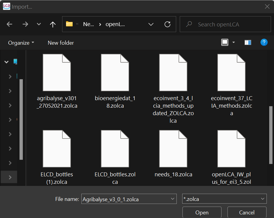274x218 pixels.
Task: Toggle the preview pane icon
Action: click(x=248, y=43)
